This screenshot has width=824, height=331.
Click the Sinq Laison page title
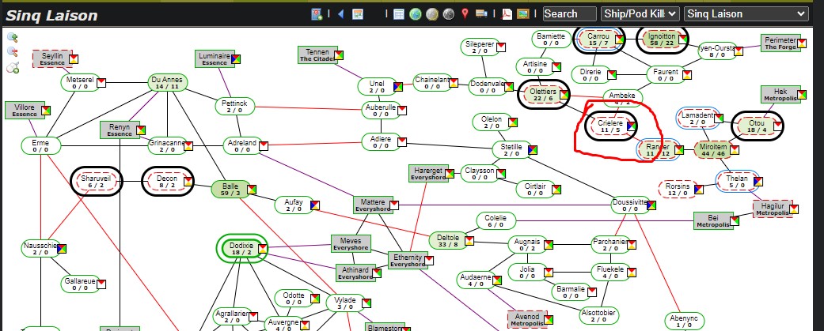[x=51, y=15]
